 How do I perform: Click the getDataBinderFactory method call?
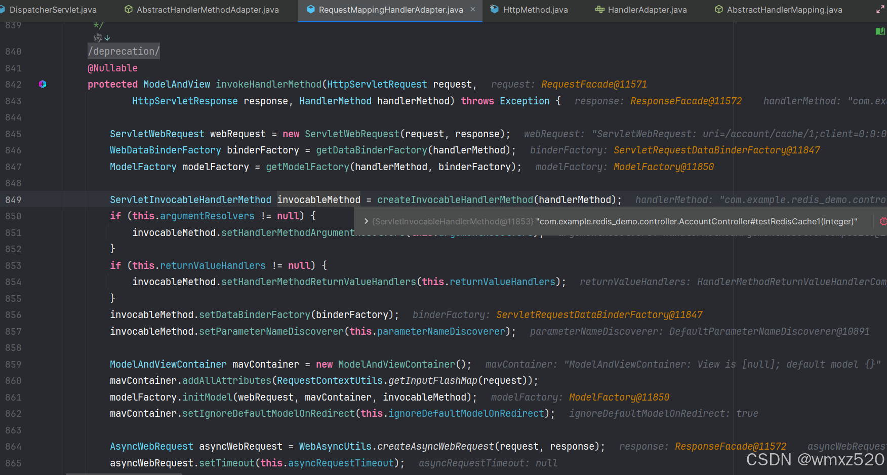point(372,150)
